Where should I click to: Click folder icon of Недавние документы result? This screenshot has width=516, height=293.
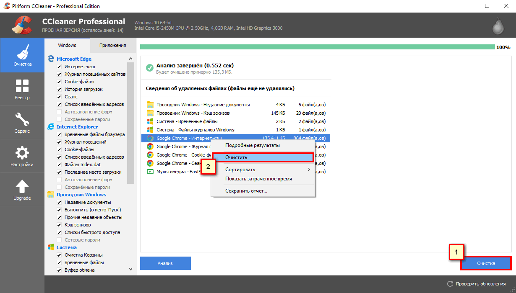click(x=150, y=105)
